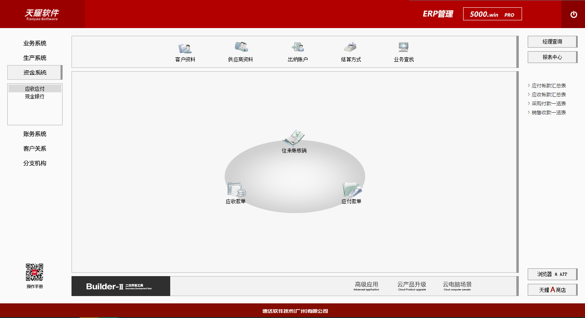Image resolution: width=585 pixels, height=318 pixels.
Task: Open the 客户资料 (Customer Info) icon
Action: (184, 51)
